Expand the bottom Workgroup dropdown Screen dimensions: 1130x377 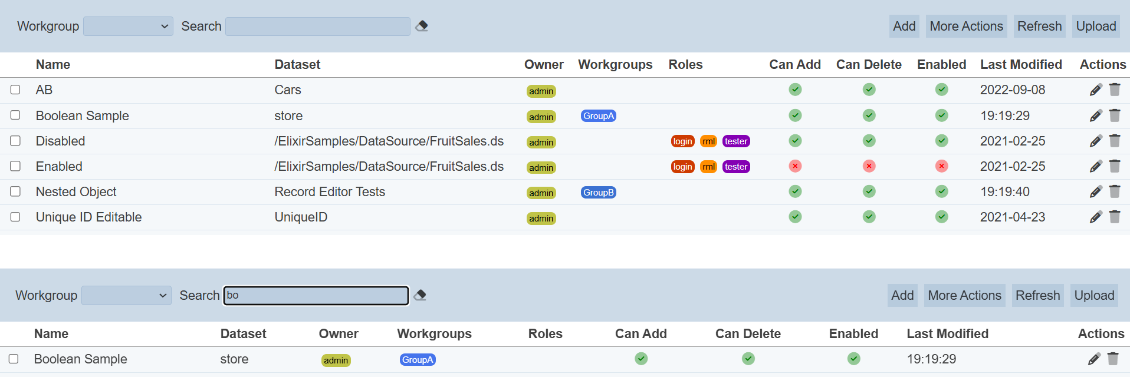[x=126, y=296]
